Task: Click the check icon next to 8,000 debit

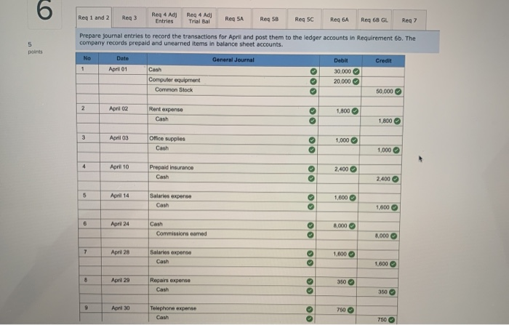Action: click(352, 225)
